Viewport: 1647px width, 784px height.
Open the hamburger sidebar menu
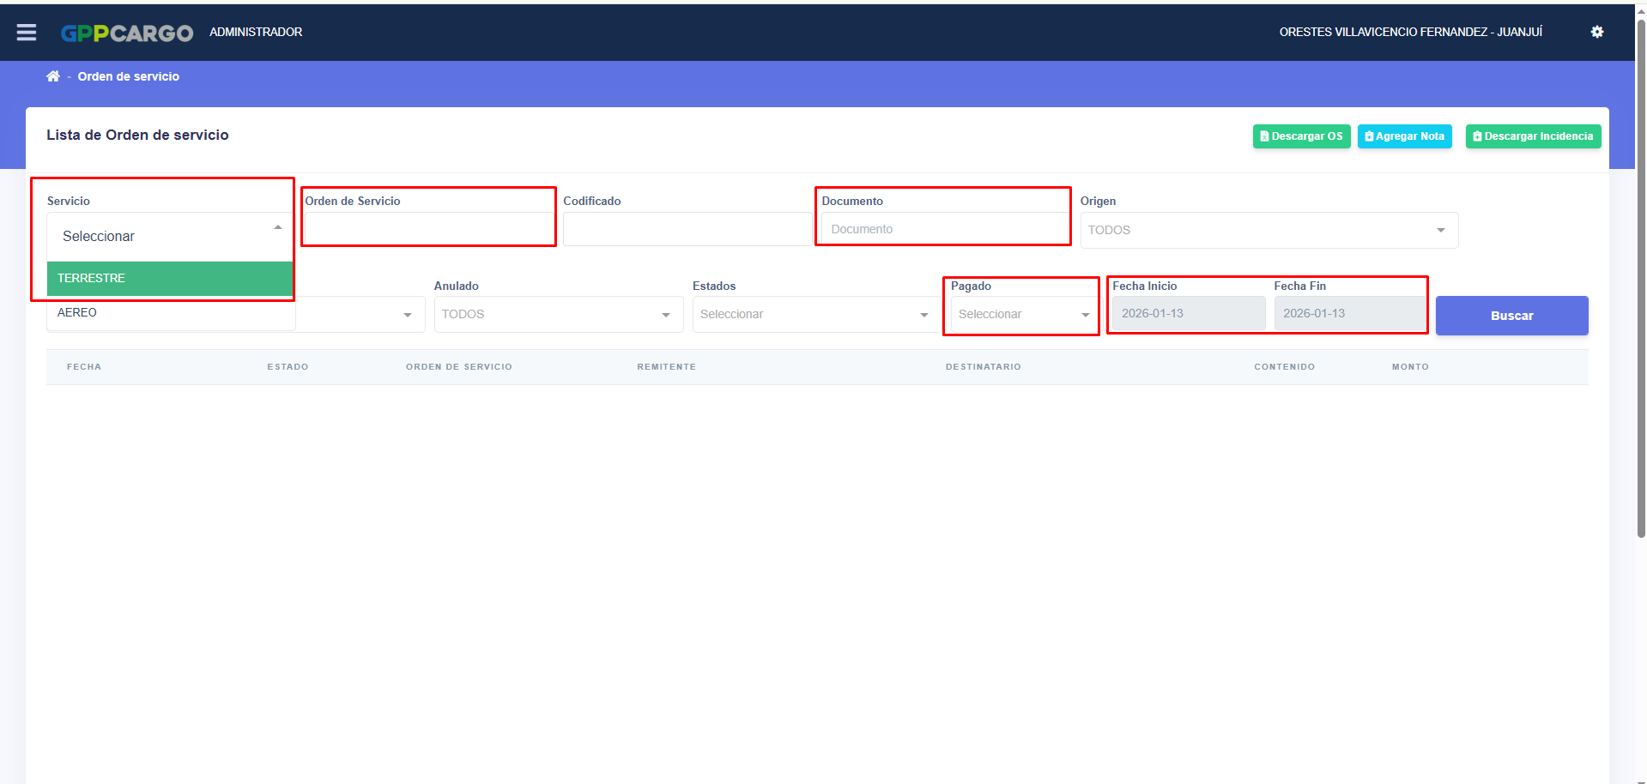coord(27,33)
